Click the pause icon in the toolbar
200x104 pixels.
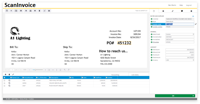coord(26,11)
